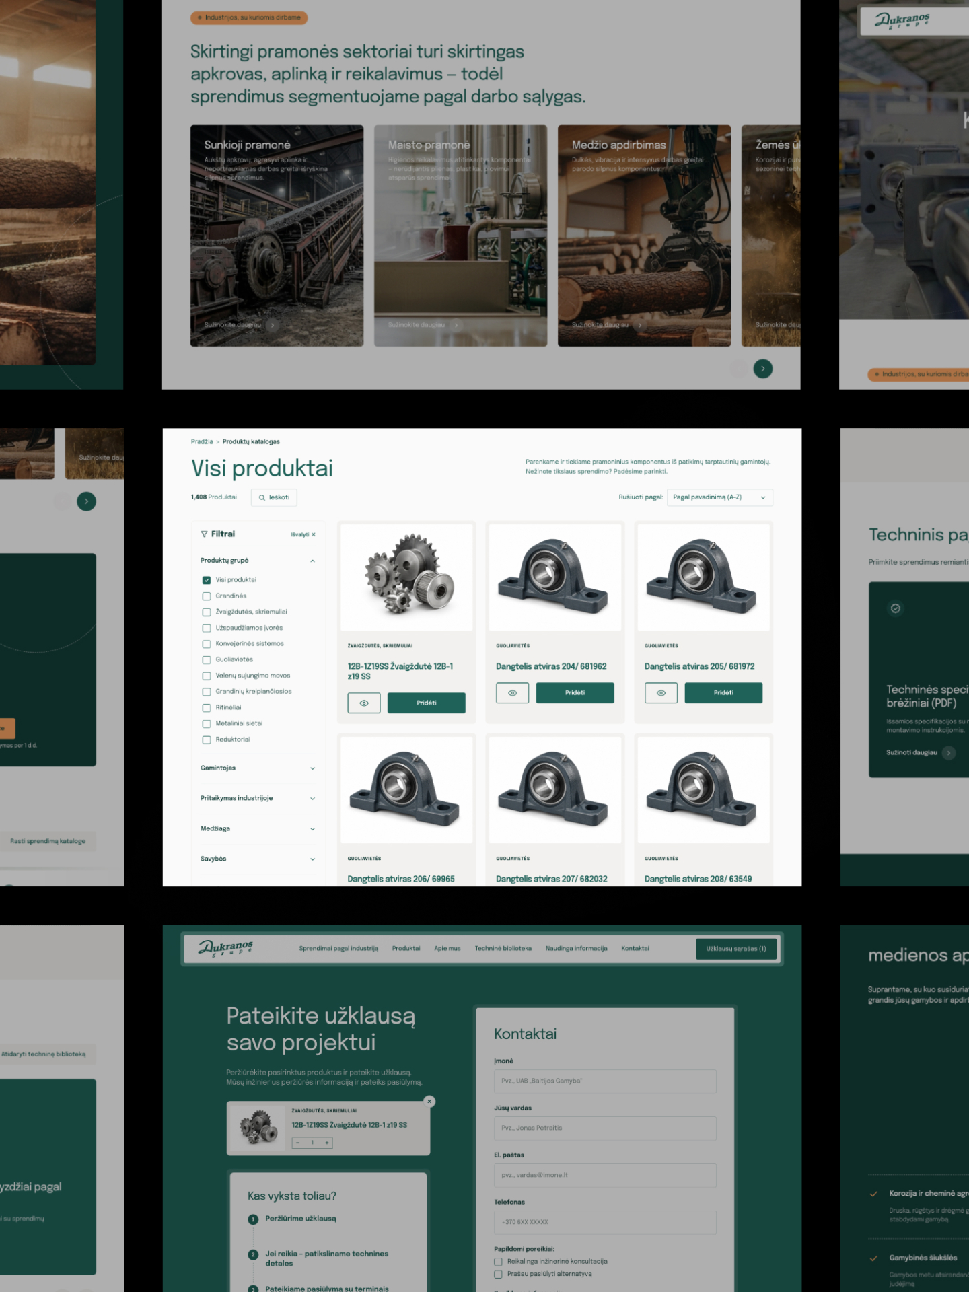Check the Konvejerinės sistemos checkbox
Viewport: 969px width, 1292px height.
click(207, 644)
